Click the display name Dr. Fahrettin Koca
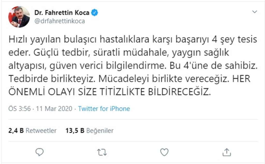The height and width of the screenshot is (164, 265). [62, 13]
